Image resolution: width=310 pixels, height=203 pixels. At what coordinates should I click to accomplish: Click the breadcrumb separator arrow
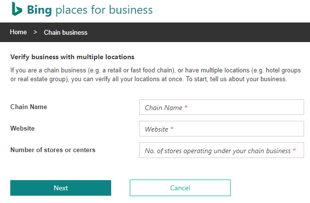pyautogui.click(x=35, y=32)
